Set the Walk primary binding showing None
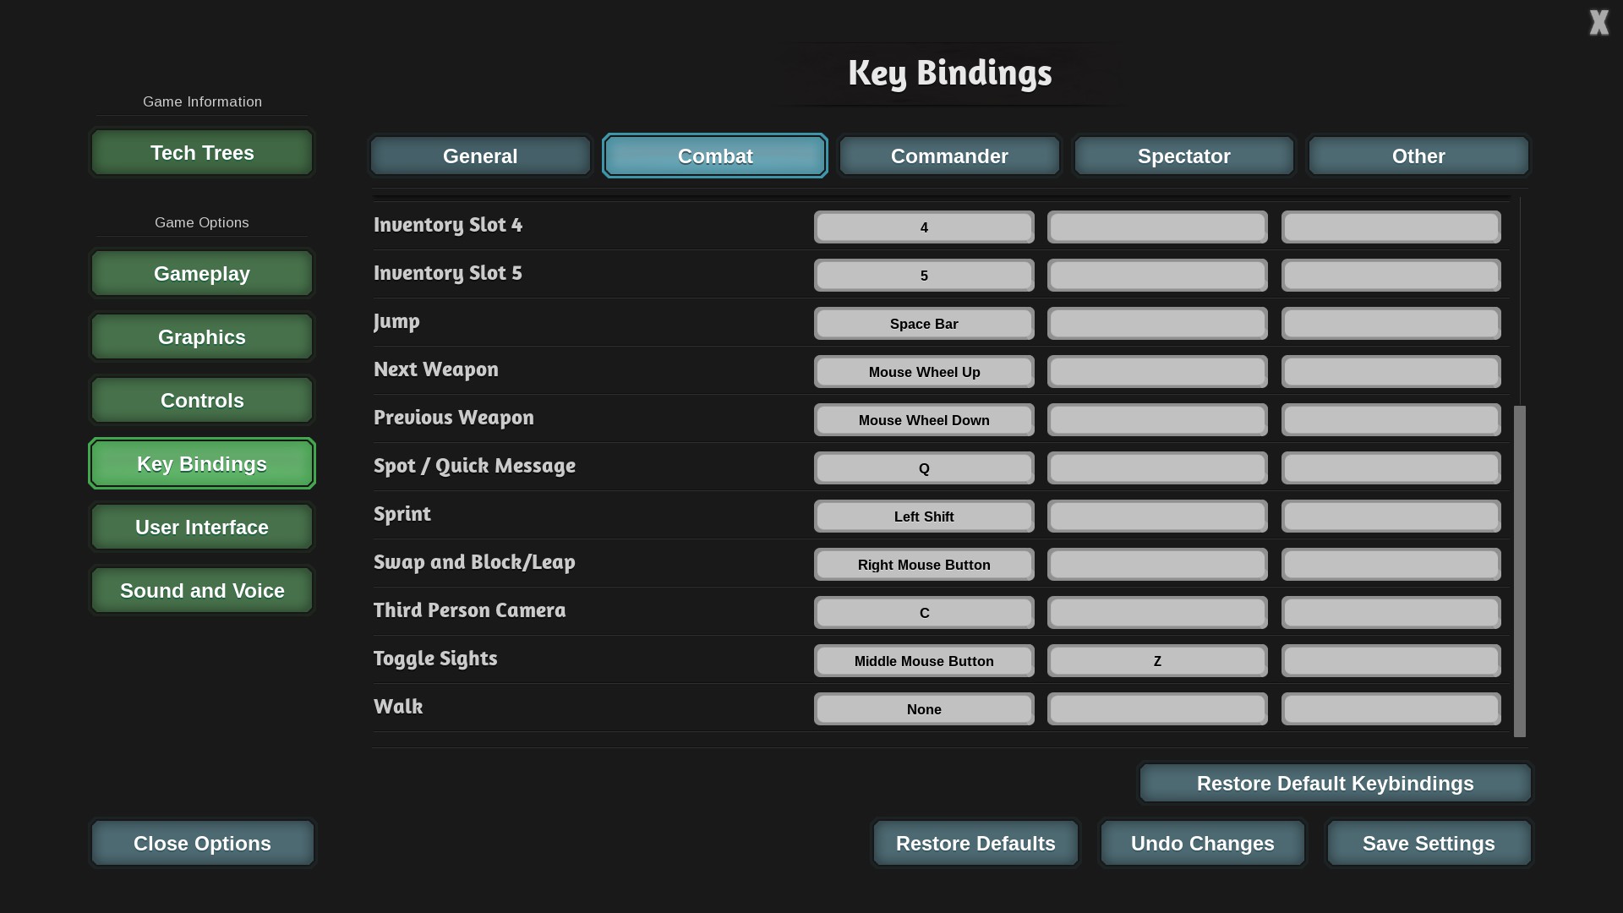 [x=924, y=709]
